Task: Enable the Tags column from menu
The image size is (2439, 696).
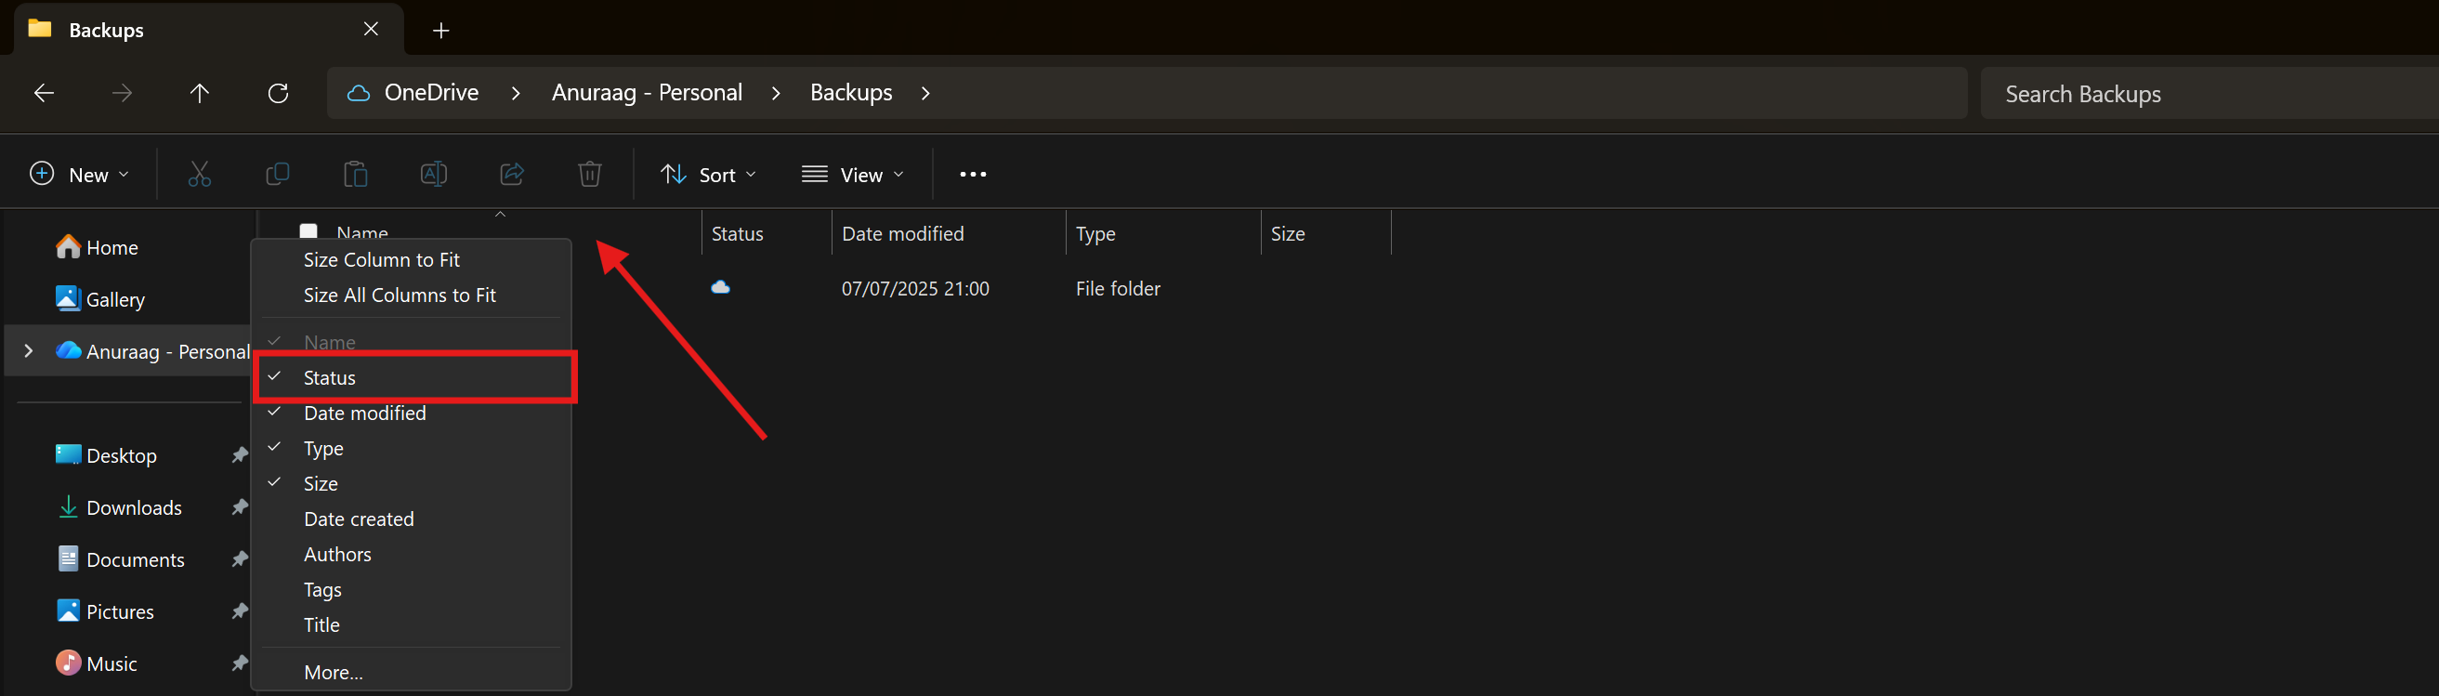Action: click(413, 590)
